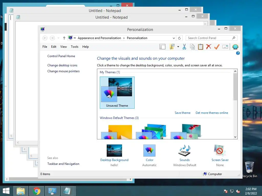This screenshot has height=196, width=262.
Task: Click the front Notepad window title bar icon
Action: click(x=18, y=17)
